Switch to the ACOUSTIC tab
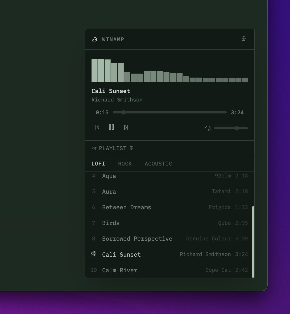Viewport: 290px width, 314px height. (159, 164)
